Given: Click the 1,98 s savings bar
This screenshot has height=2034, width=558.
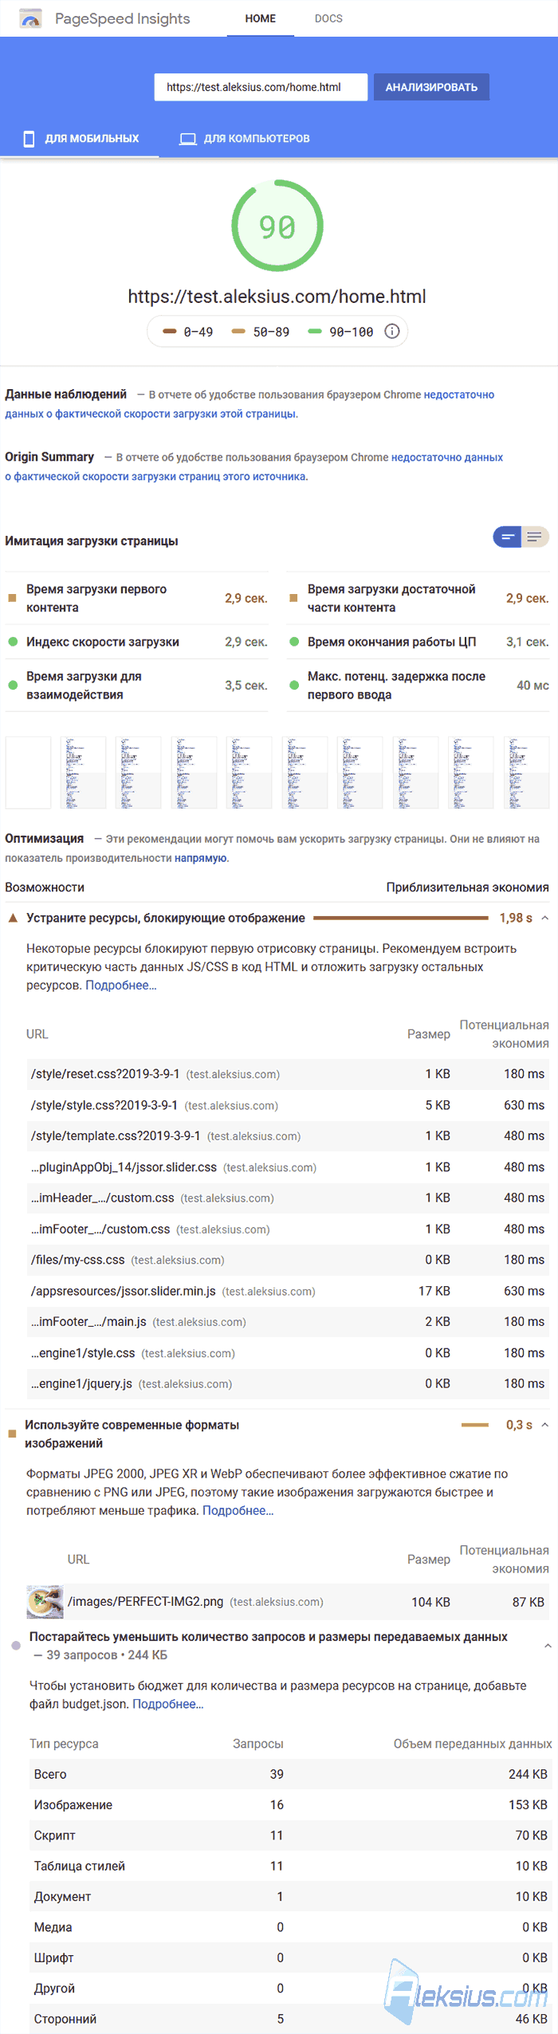Looking at the screenshot, I should (x=400, y=918).
